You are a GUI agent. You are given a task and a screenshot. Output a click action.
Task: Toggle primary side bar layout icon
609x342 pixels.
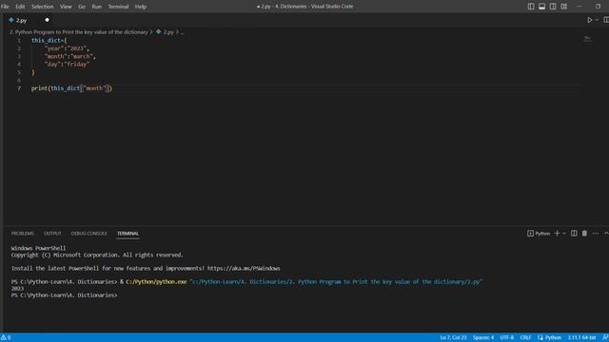(x=531, y=7)
